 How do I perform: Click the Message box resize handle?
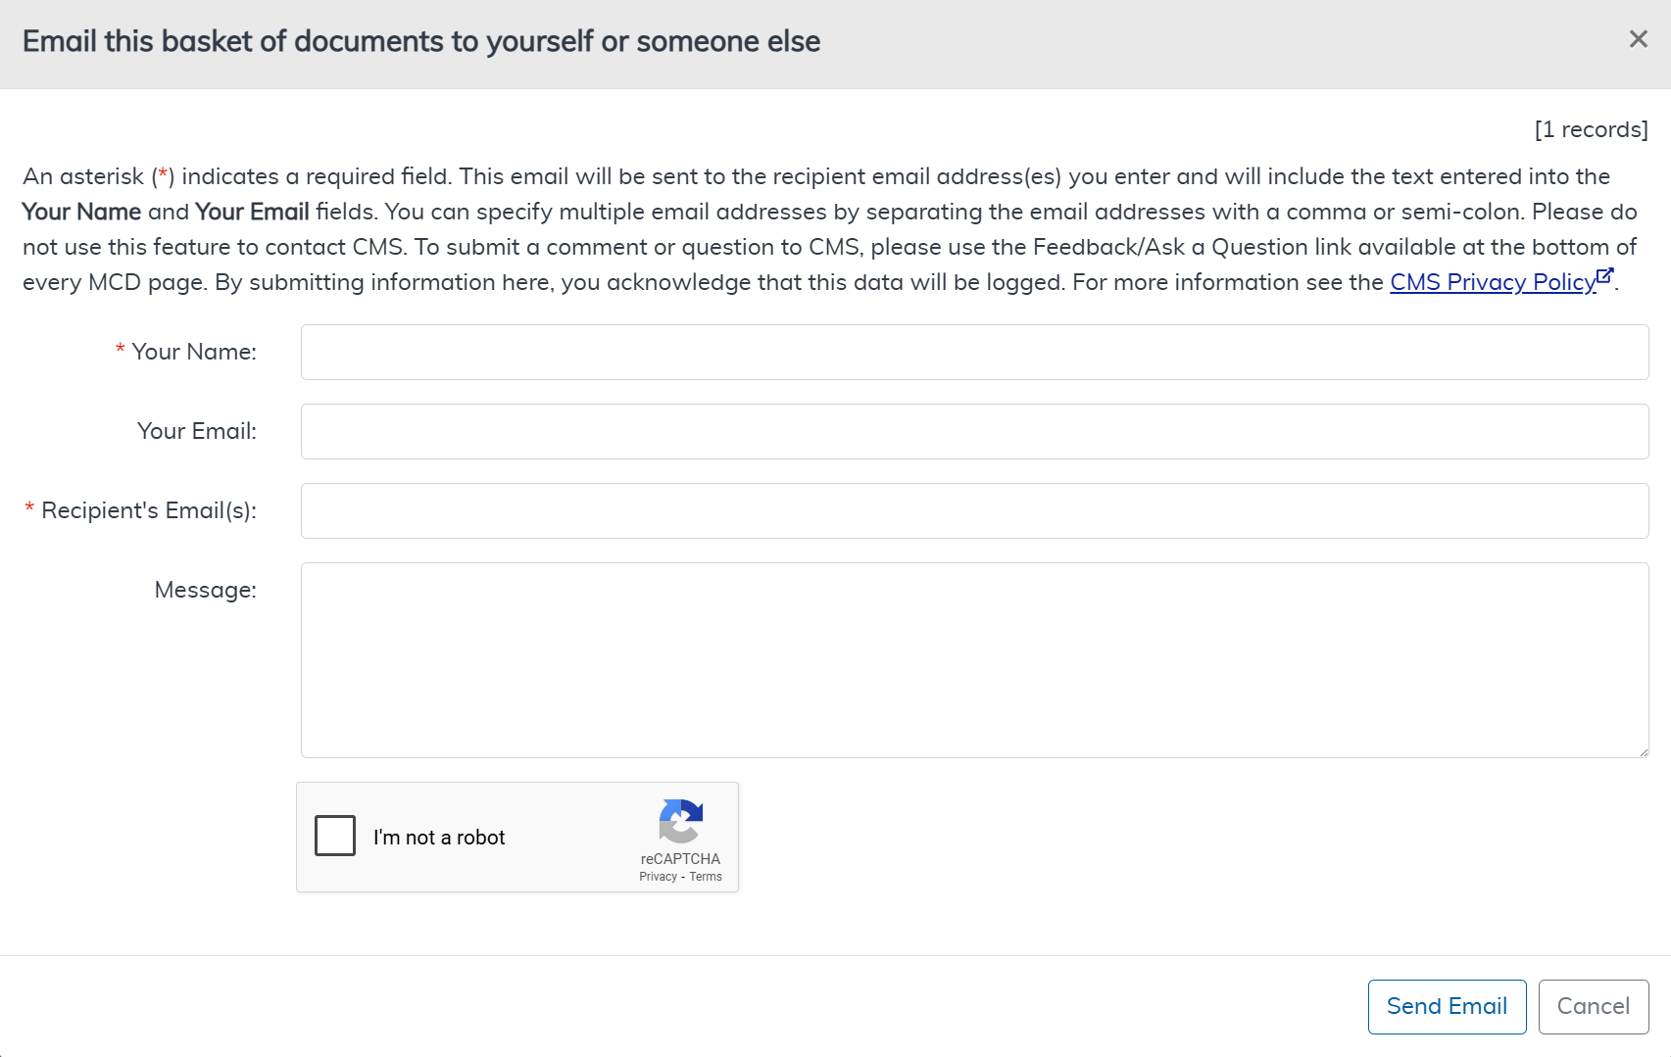[x=1643, y=751]
